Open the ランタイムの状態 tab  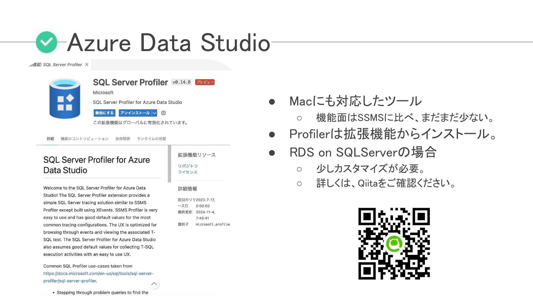tap(151, 139)
